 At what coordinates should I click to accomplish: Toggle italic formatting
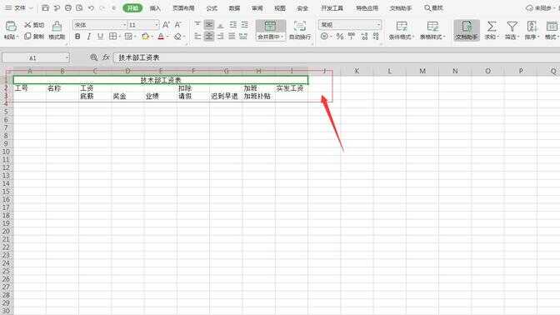tap(89, 37)
